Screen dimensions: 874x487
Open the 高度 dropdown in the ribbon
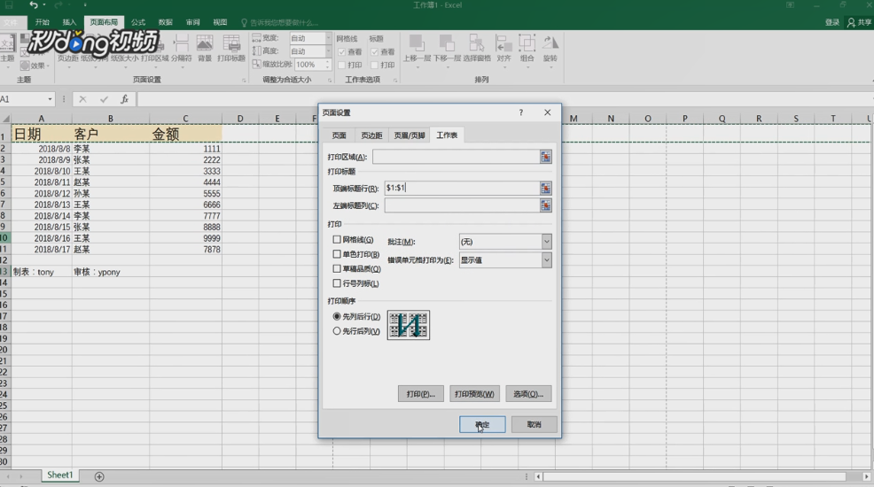pyautogui.click(x=328, y=51)
